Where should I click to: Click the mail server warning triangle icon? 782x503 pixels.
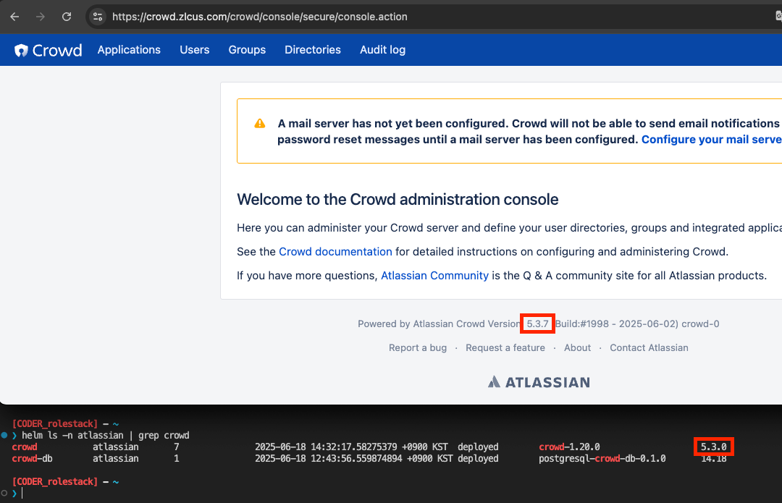(x=260, y=124)
